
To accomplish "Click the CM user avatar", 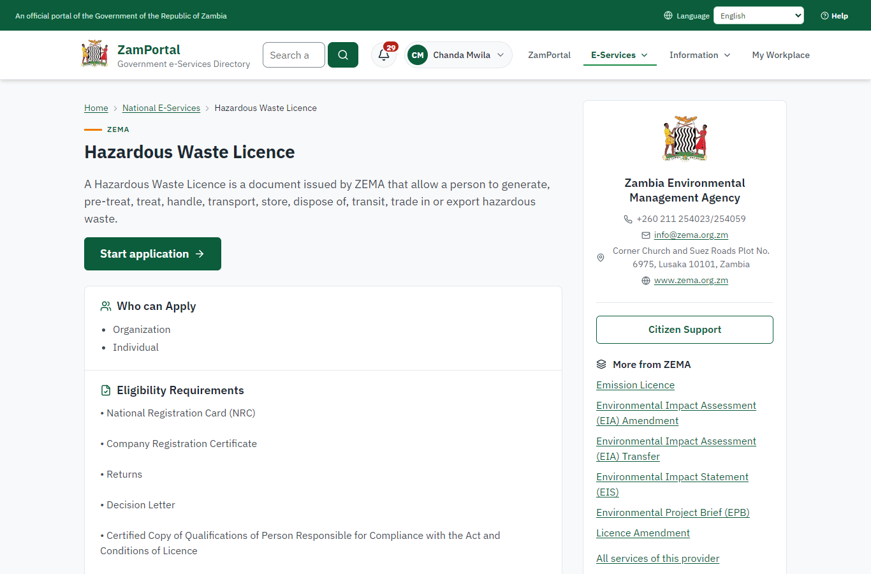I will tap(418, 55).
